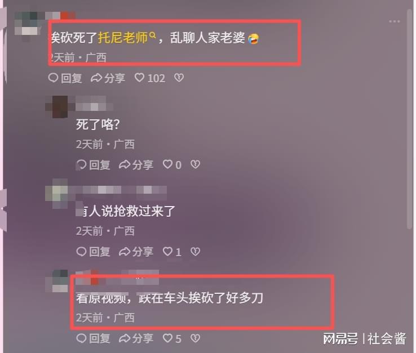
Task: Reply to the 抢救过来了 comment
Action: 93,252
